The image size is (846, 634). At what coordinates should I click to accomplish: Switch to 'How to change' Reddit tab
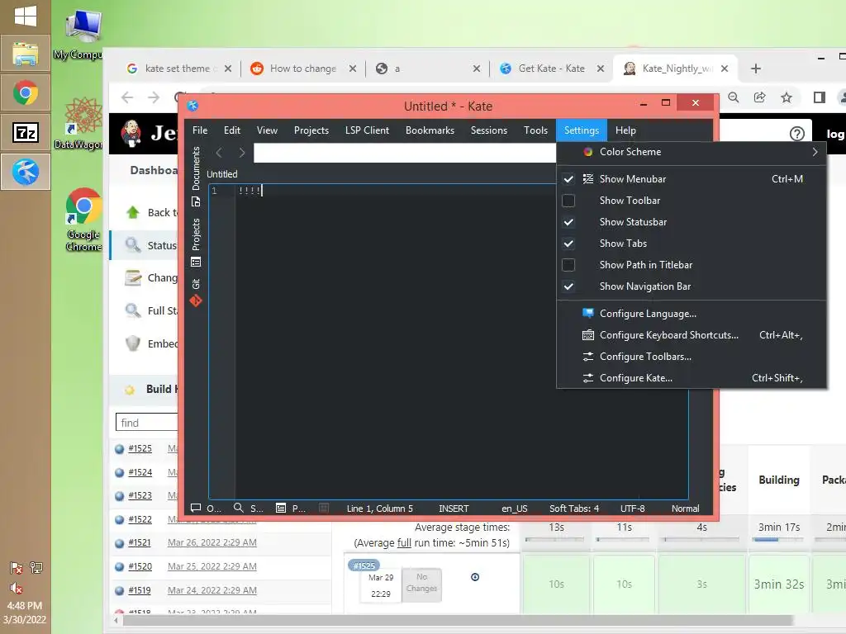pos(304,69)
